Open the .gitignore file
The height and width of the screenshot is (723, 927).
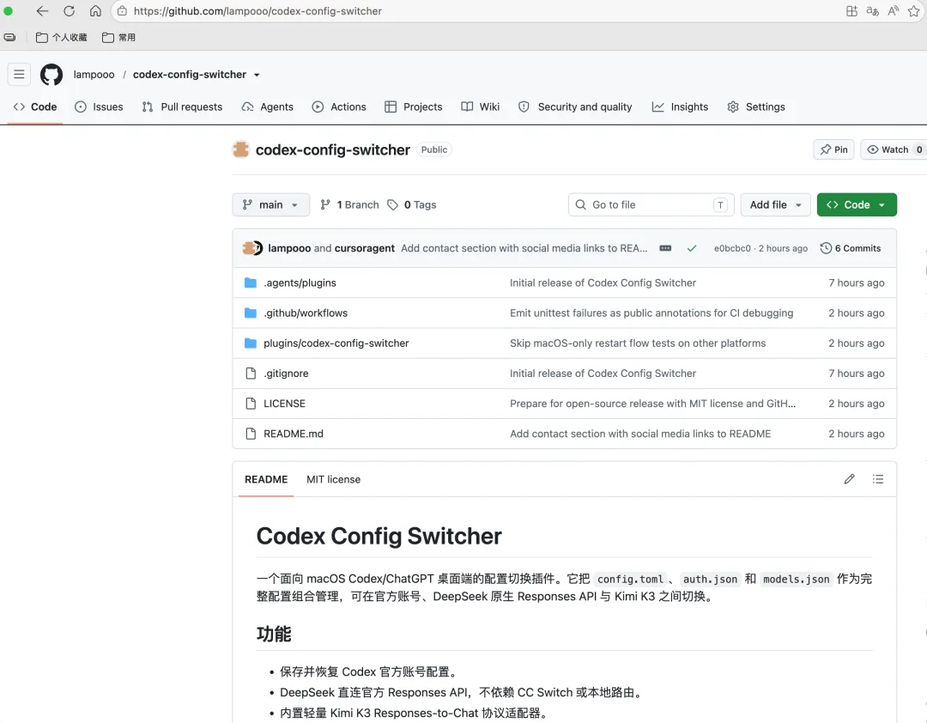pyautogui.click(x=286, y=374)
